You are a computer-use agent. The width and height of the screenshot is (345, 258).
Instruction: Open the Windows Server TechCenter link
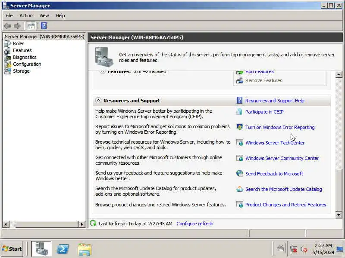click(x=275, y=143)
